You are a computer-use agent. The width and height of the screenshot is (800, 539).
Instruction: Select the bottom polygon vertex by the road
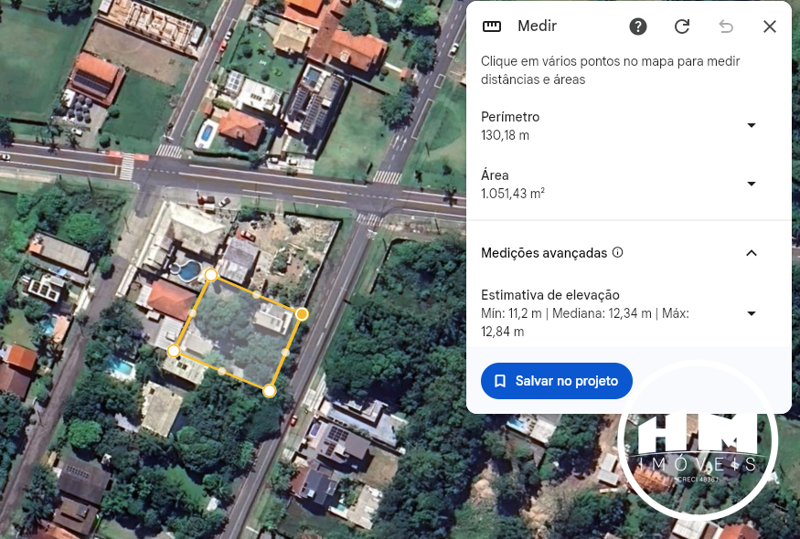pyautogui.click(x=270, y=391)
